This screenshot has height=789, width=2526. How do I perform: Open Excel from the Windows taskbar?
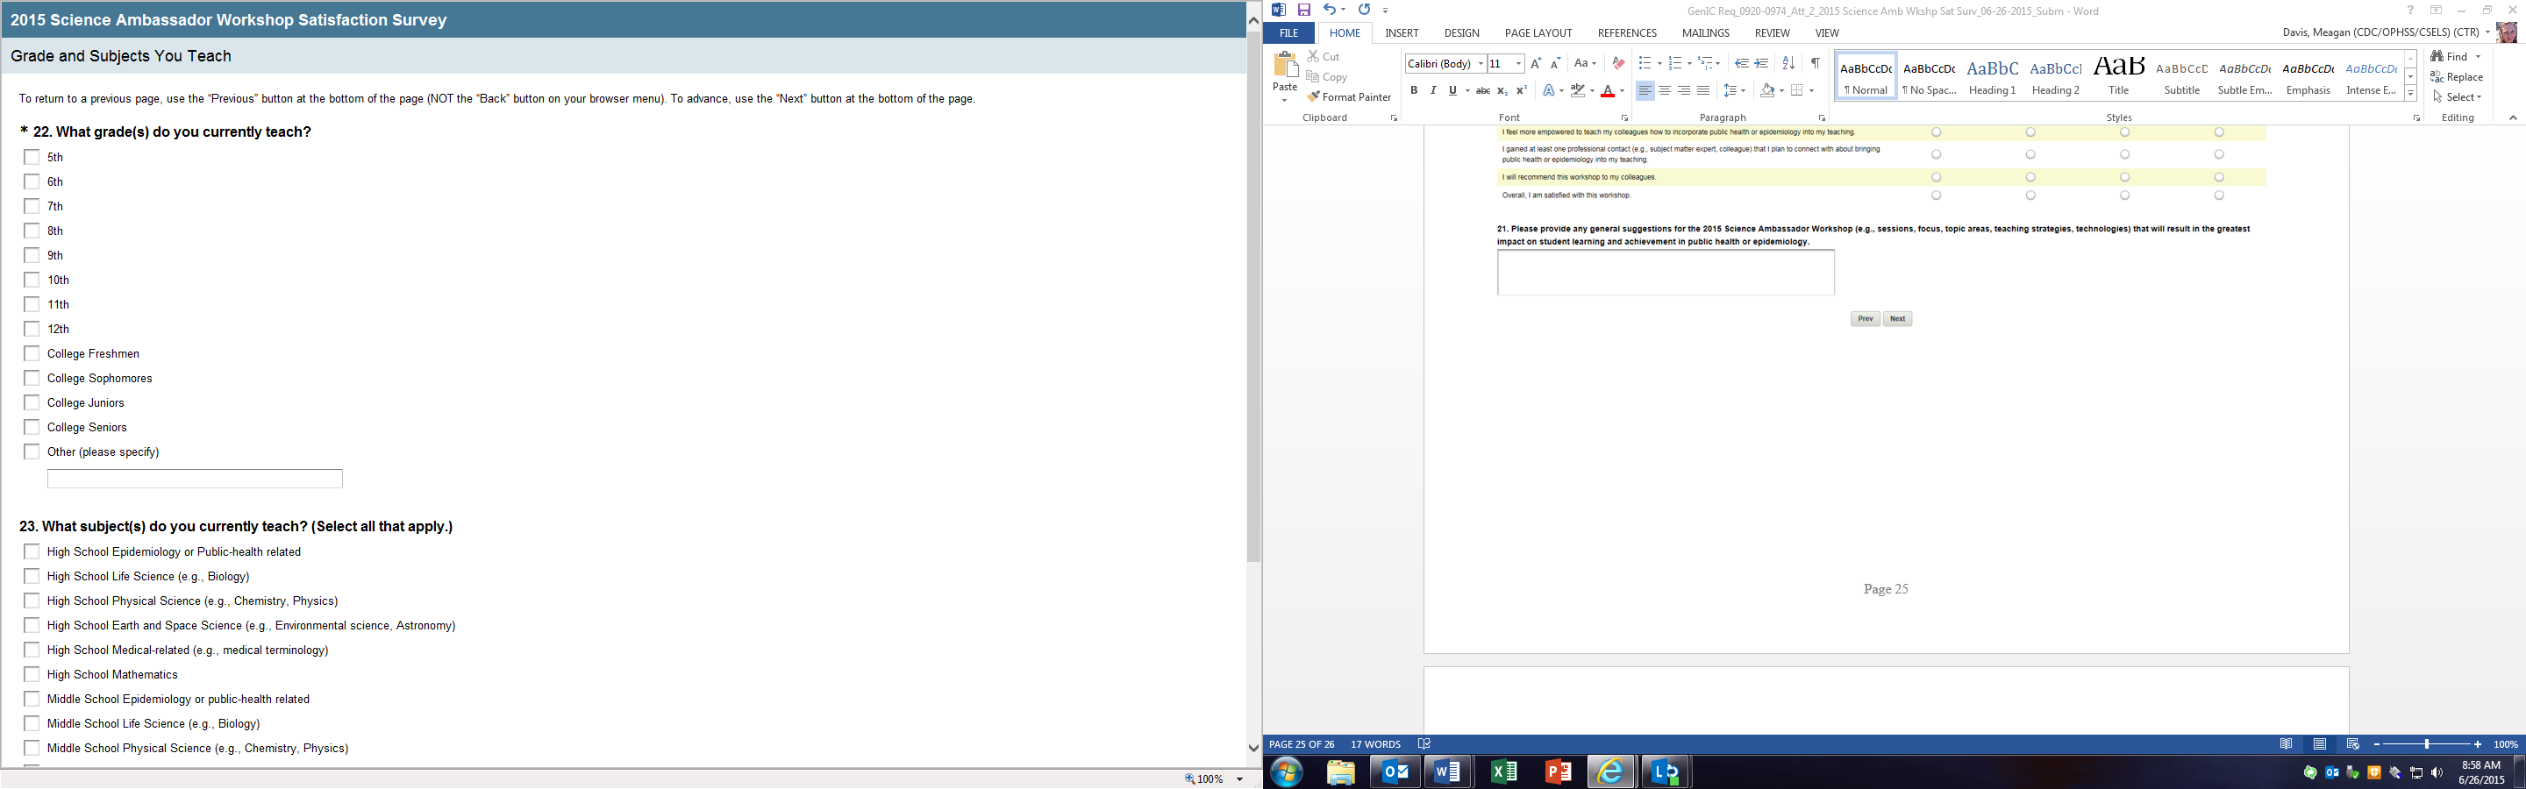click(x=1503, y=772)
